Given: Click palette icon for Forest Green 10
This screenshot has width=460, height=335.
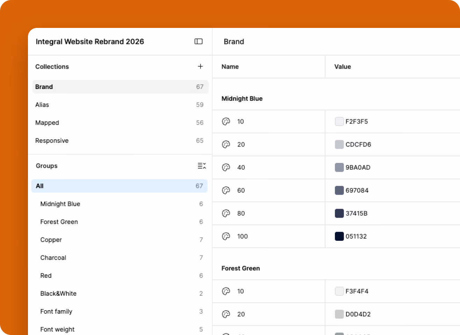Looking at the screenshot, I should point(226,291).
